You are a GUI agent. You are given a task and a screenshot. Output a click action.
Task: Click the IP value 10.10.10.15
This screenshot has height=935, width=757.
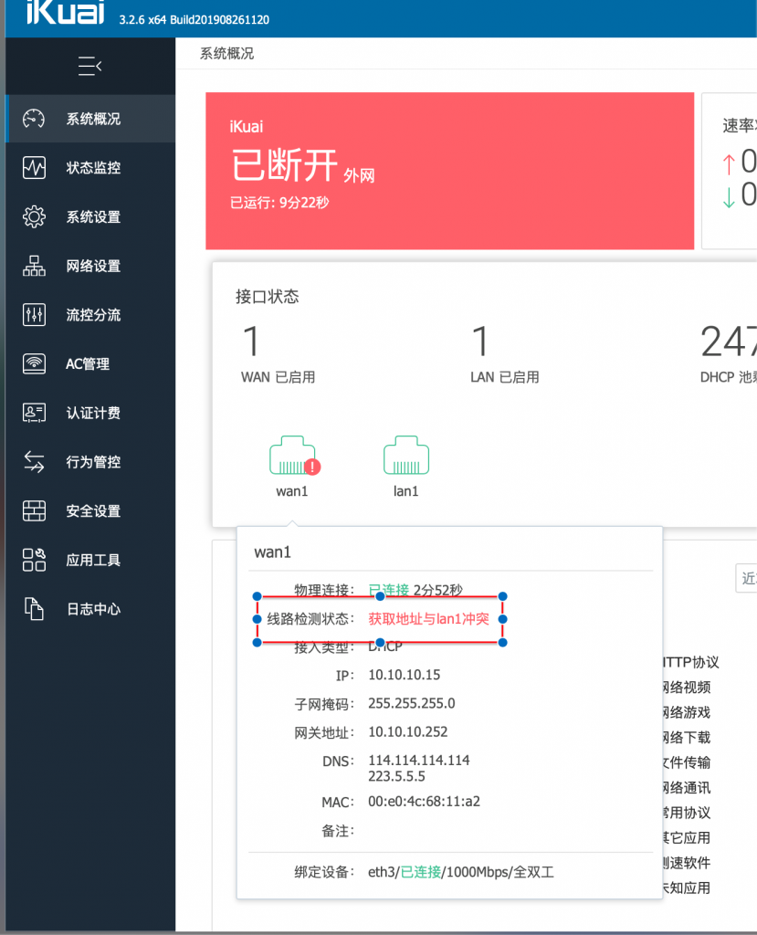[x=405, y=675]
